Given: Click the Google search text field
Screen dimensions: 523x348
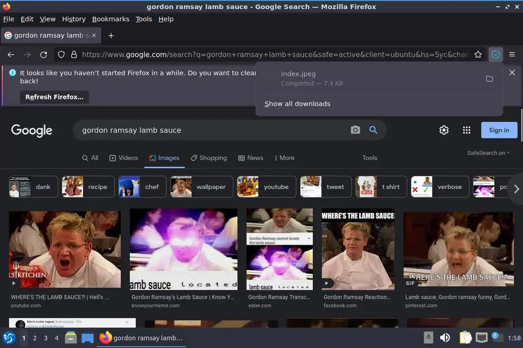Looking at the screenshot, I should click(213, 130).
